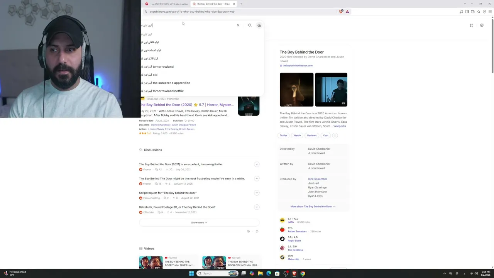Click the magnifier search icon in search box

pyautogui.click(x=250, y=25)
